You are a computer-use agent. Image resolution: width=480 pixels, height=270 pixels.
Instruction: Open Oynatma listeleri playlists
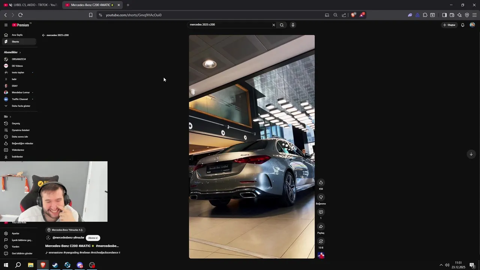(18, 130)
